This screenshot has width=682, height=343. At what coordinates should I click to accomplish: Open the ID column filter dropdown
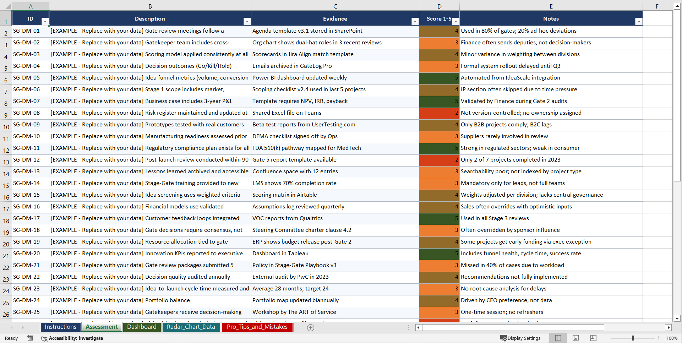[45, 22]
